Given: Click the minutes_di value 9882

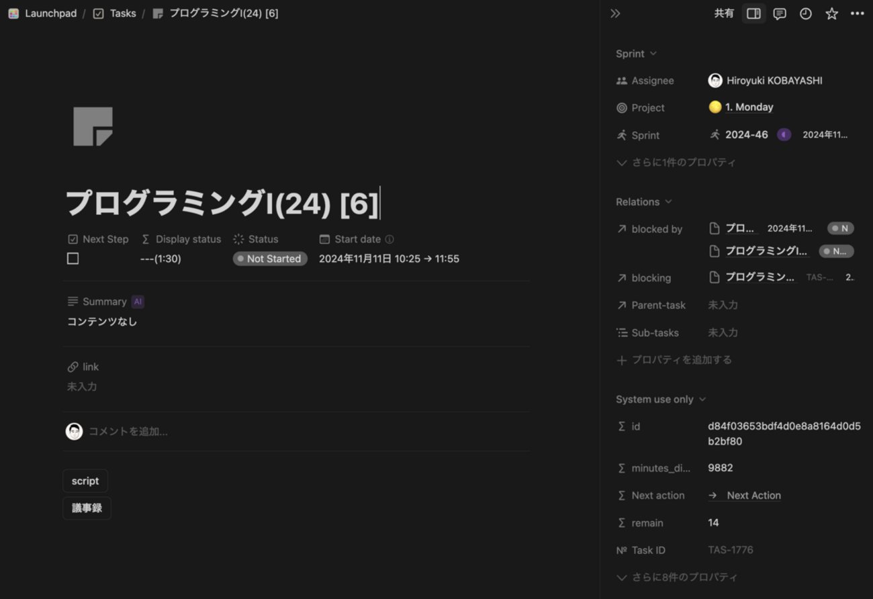Looking at the screenshot, I should (720, 467).
